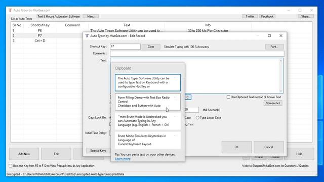This screenshot has width=324, height=182.
Task: Maximize the Edit Record dialog
Action: pyautogui.click(x=269, y=36)
